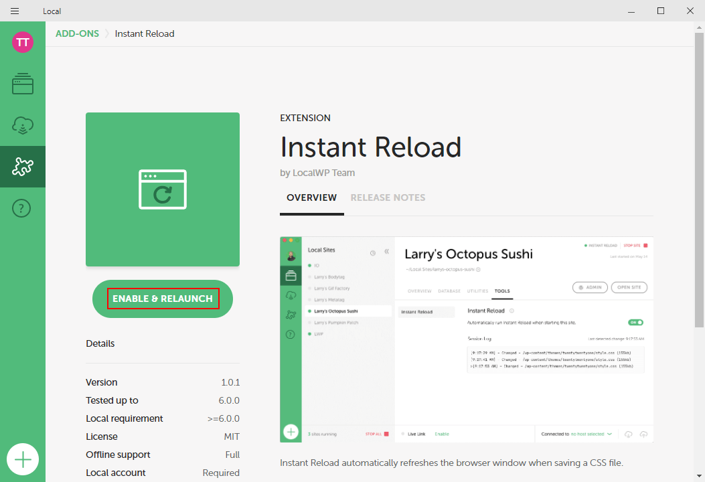Open the Help question mark icon
The image size is (705, 482).
(21, 208)
